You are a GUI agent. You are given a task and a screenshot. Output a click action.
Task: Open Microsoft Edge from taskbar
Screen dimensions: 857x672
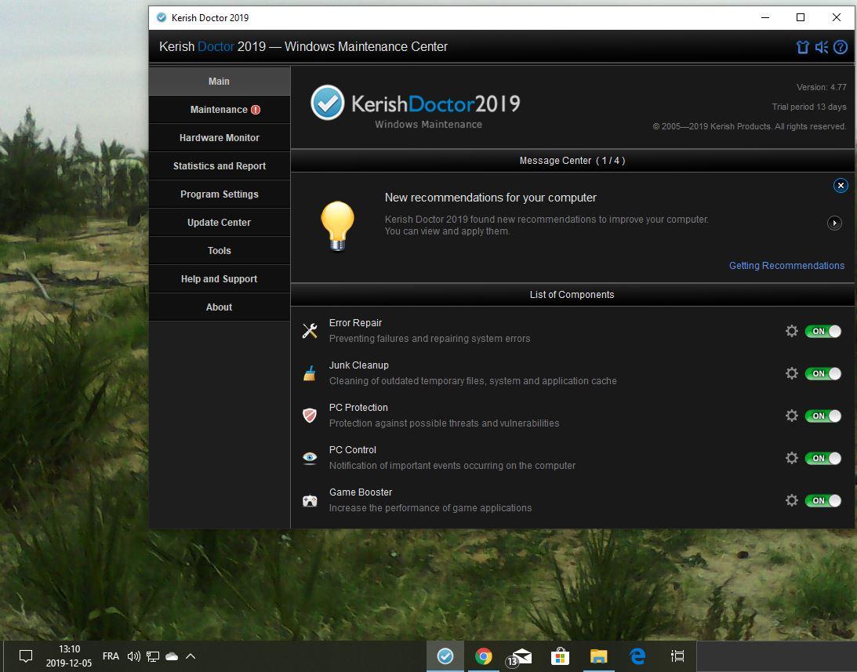637,656
